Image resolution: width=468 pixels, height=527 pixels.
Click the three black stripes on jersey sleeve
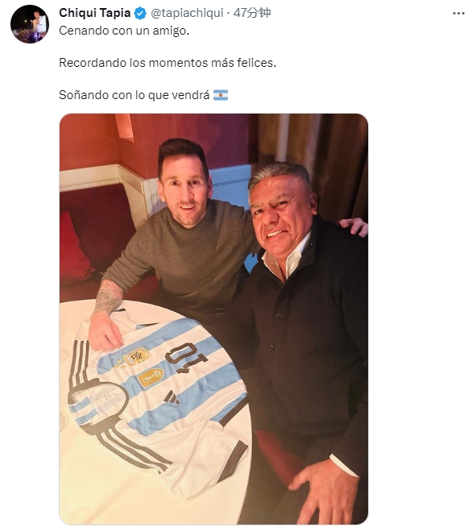[x=79, y=361]
